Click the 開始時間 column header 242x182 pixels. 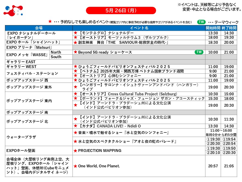(213, 28)
